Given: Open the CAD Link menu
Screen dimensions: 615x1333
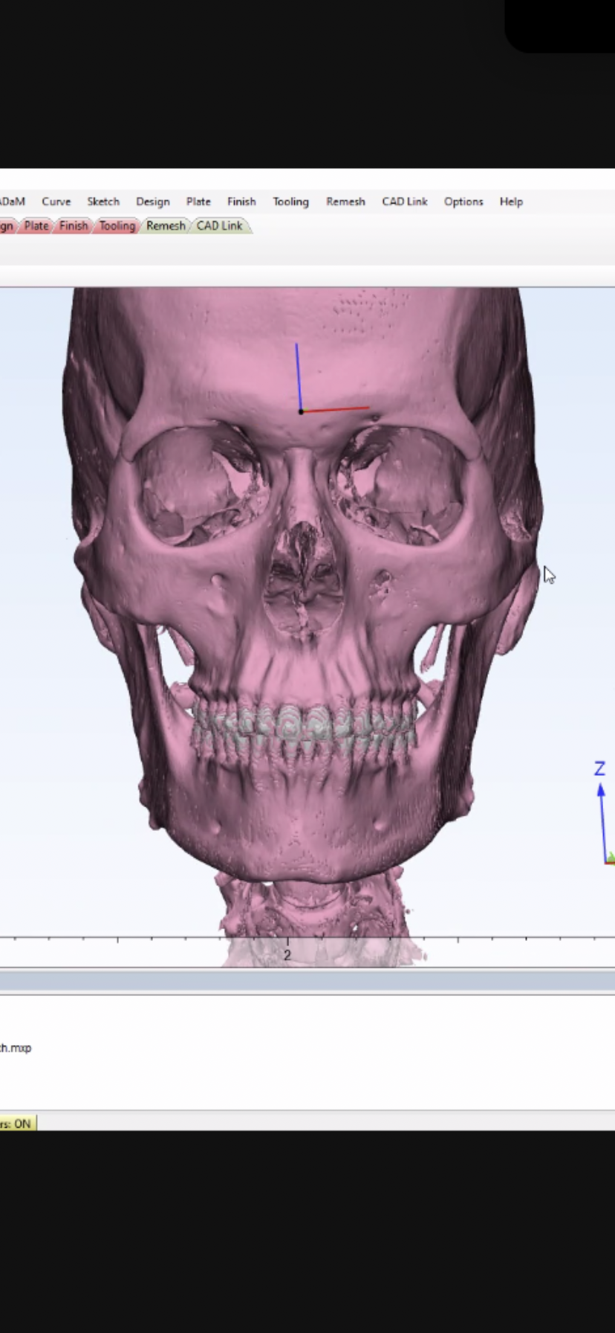Looking at the screenshot, I should click(404, 202).
